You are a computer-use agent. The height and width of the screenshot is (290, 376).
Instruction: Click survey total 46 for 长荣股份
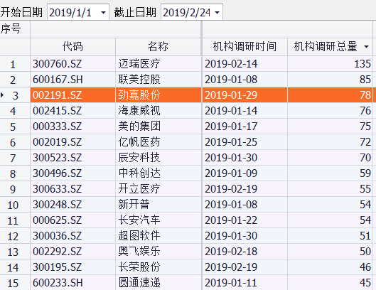(x=365, y=267)
